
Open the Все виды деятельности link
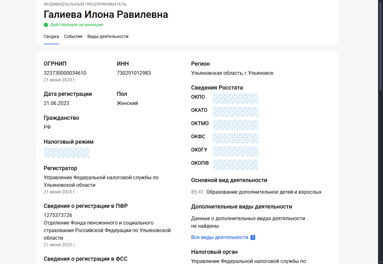[220, 237]
